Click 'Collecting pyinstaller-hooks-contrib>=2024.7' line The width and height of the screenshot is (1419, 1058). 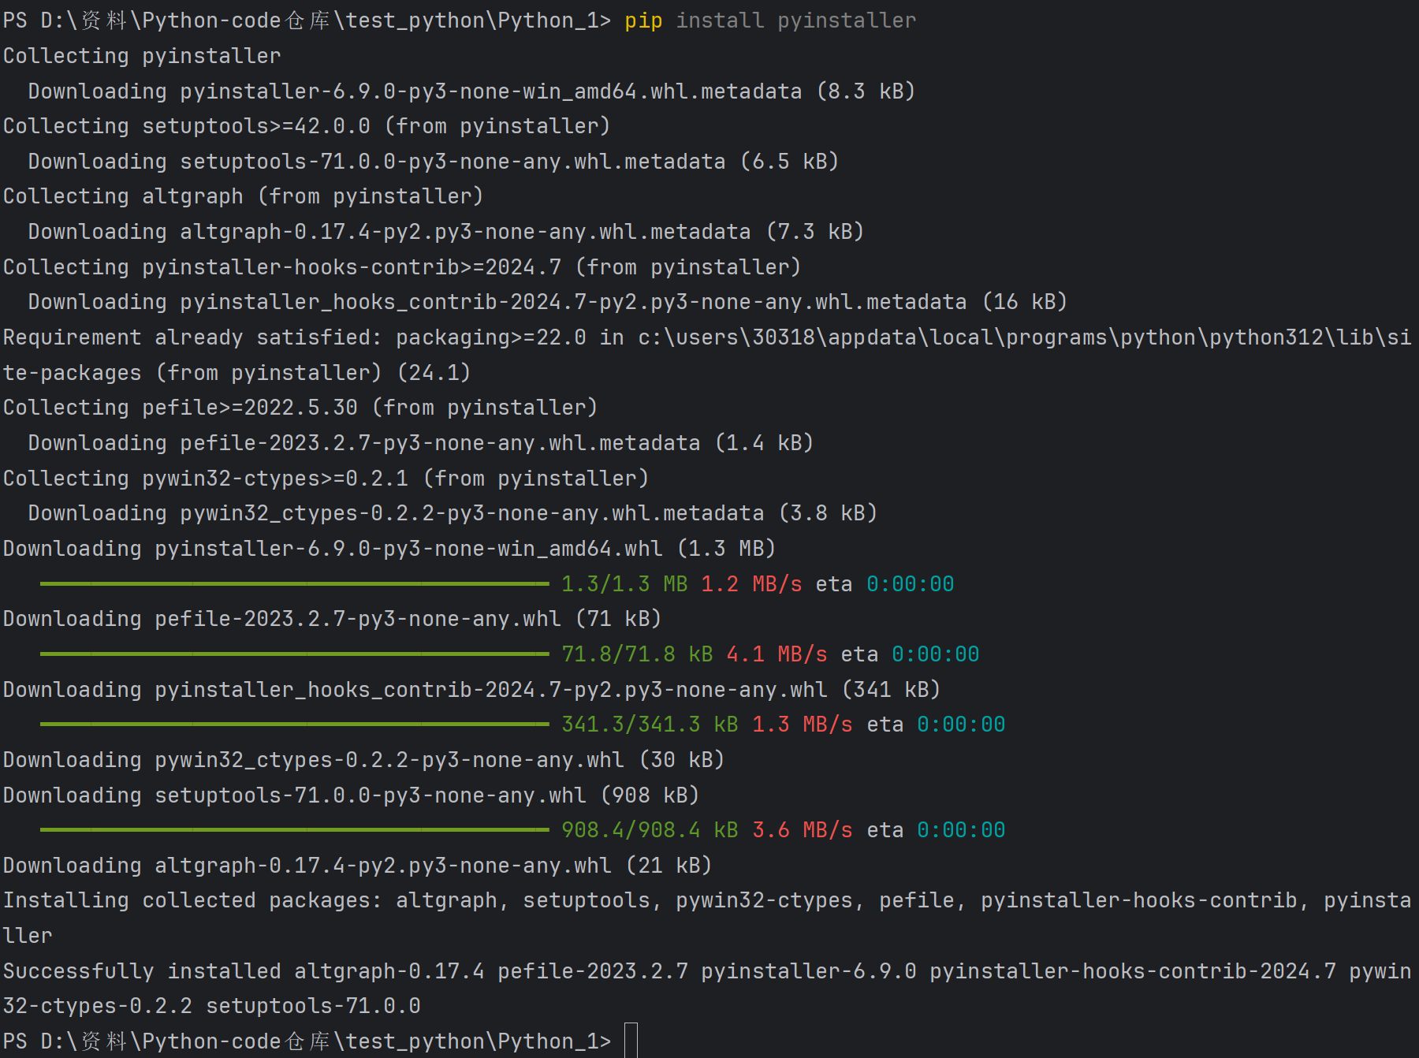coord(402,267)
